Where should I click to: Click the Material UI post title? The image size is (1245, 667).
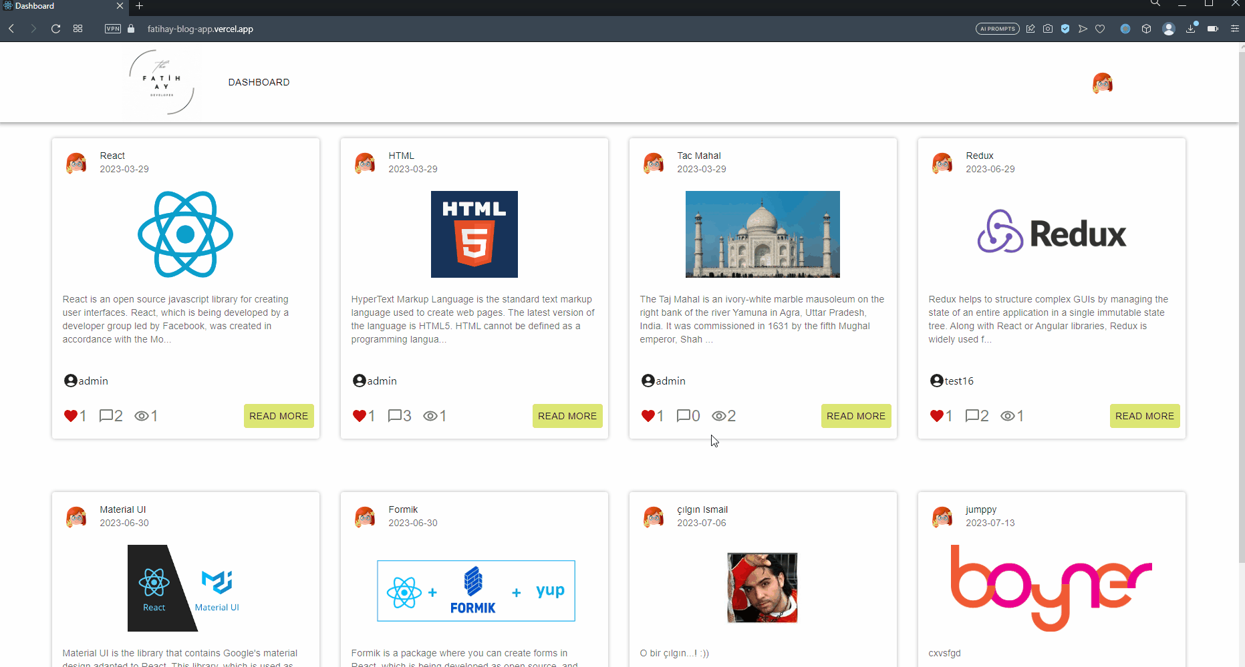[123, 509]
